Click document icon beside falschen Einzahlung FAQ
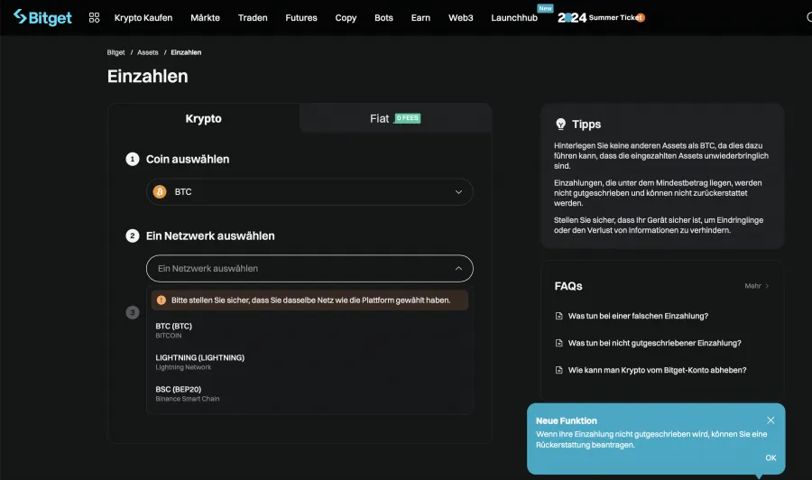The width and height of the screenshot is (812, 480). click(x=559, y=316)
